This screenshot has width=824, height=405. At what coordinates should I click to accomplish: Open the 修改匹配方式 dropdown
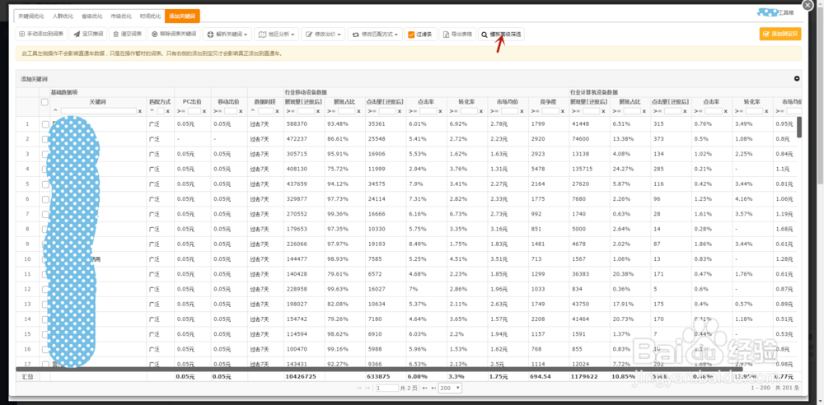tap(375, 34)
